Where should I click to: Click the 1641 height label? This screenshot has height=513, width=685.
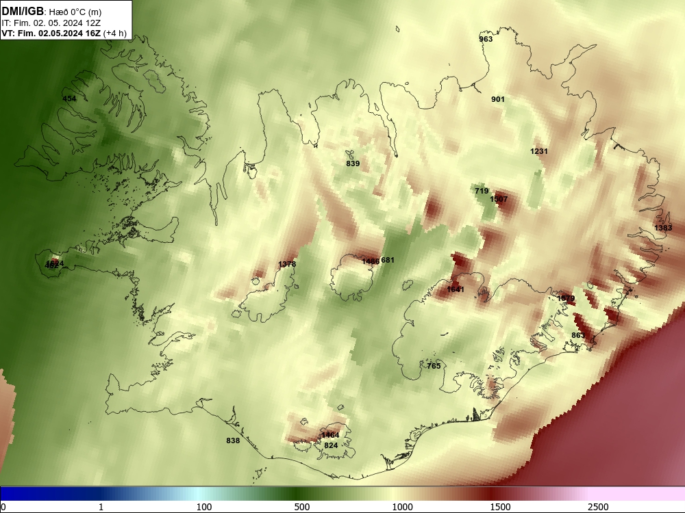pos(456,289)
